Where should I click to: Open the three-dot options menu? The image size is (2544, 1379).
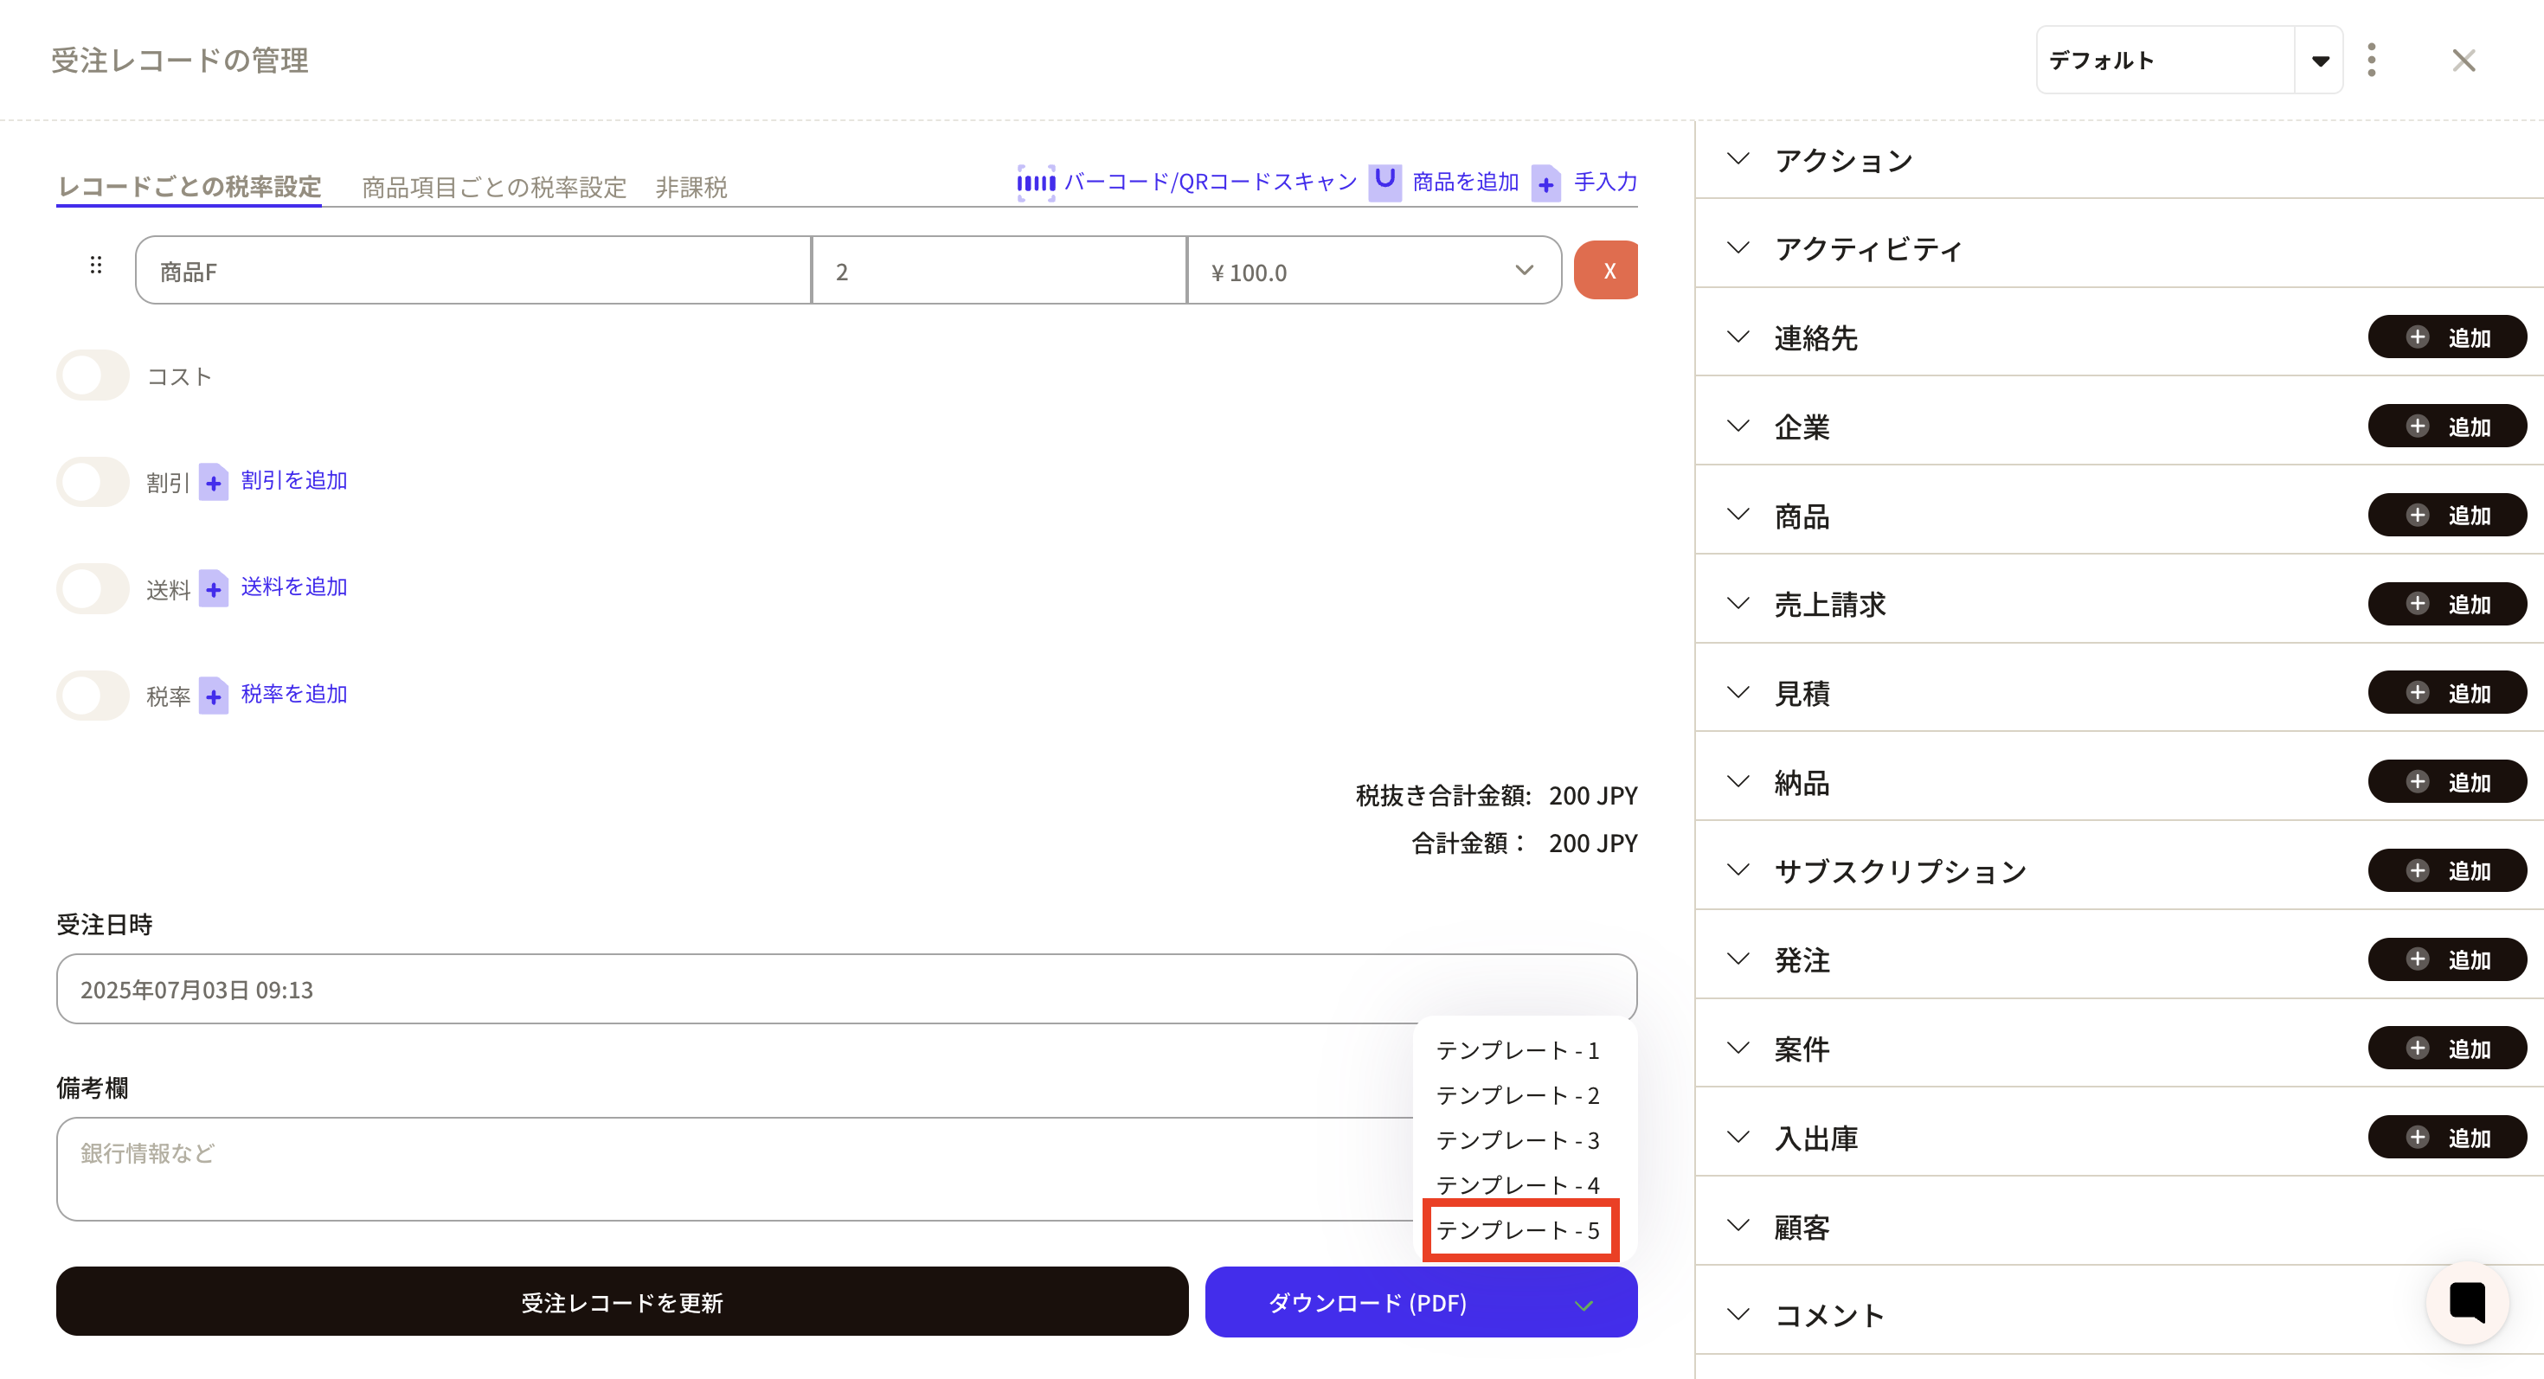2371,61
